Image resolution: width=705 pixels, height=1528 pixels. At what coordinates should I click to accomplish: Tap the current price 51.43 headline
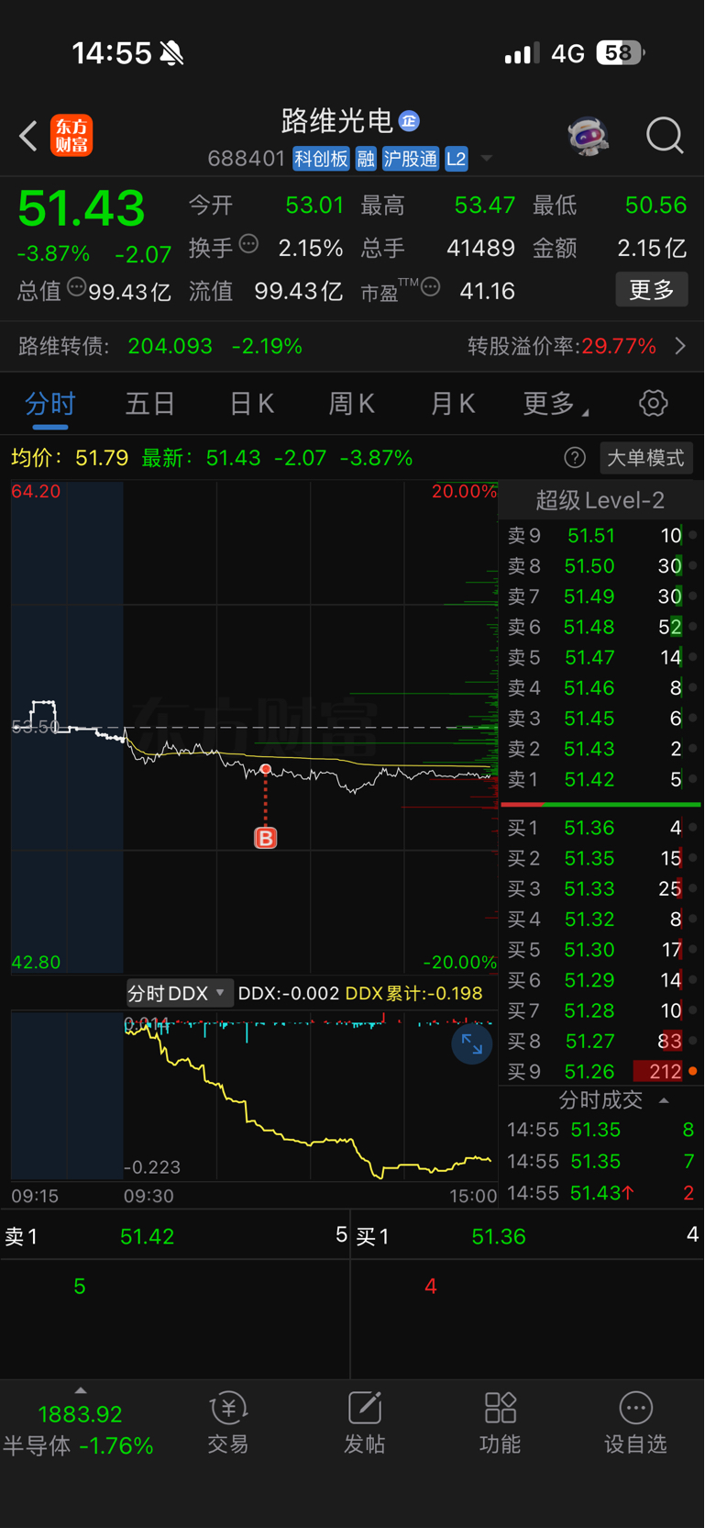click(x=82, y=208)
